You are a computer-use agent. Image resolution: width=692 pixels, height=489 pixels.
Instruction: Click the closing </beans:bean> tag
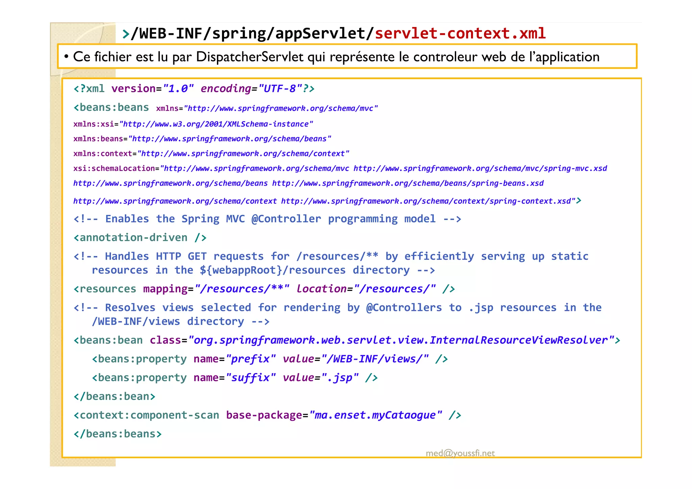[x=114, y=396]
